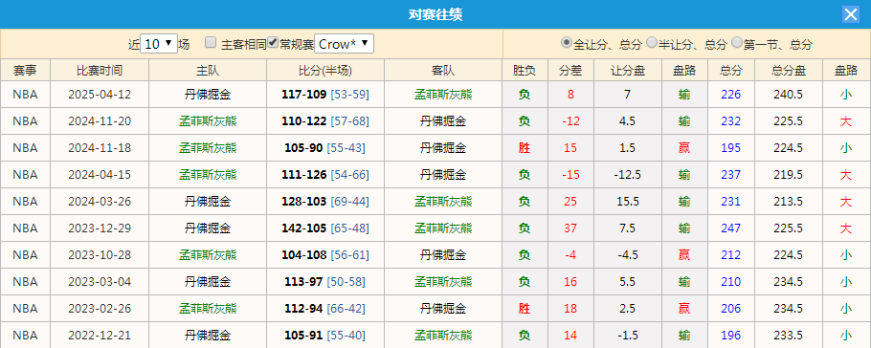Click score 111-126 [54-66]
Screen dimensions: 871x348
tap(325, 174)
